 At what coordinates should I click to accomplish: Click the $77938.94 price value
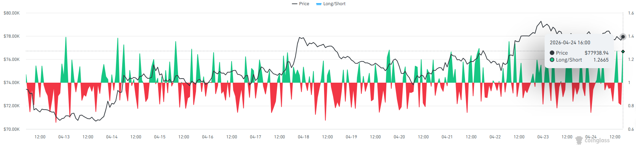[597, 53]
